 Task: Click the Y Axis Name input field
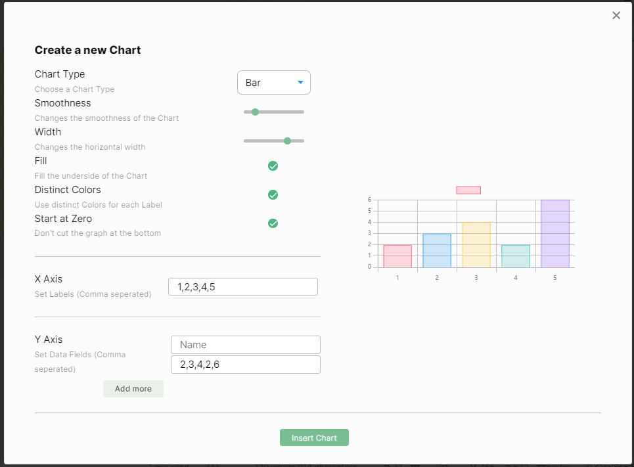point(246,345)
